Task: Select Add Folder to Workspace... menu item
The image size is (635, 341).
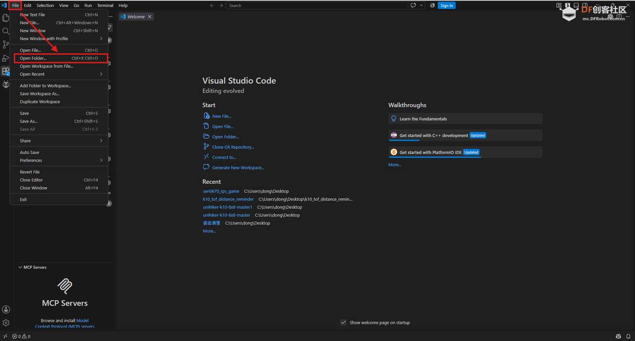Action: click(59, 86)
